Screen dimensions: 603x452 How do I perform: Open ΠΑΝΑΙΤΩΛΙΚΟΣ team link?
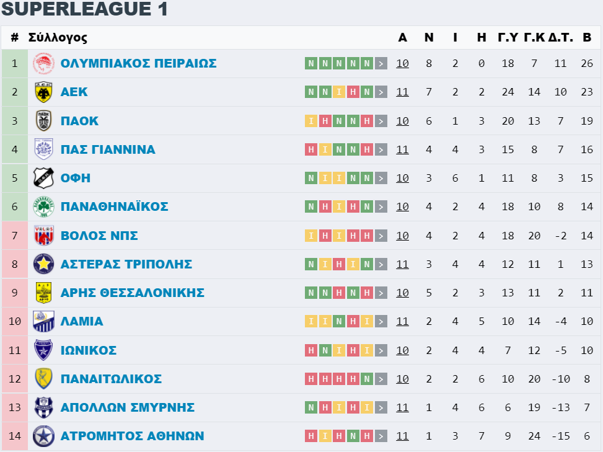pyautogui.click(x=111, y=379)
